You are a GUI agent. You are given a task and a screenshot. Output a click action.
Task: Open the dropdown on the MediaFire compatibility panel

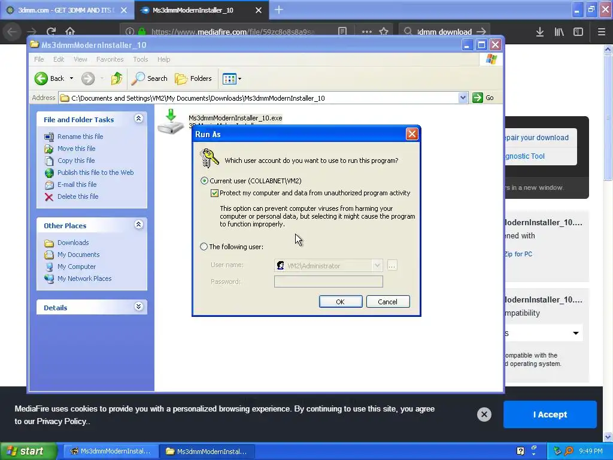tap(576, 333)
